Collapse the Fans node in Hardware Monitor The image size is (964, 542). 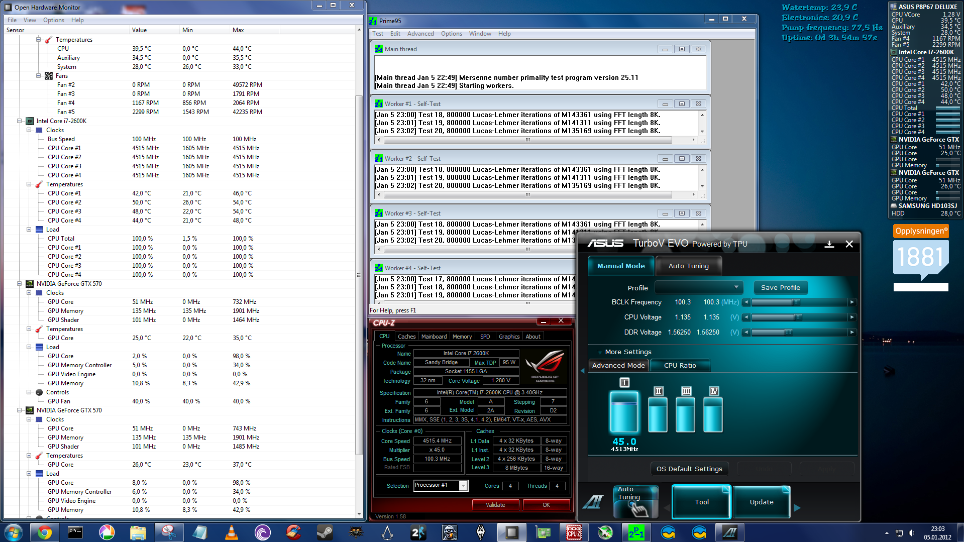pos(39,75)
